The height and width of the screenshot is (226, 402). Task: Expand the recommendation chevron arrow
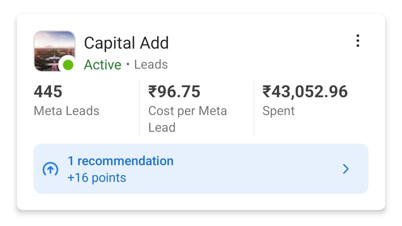tap(346, 169)
